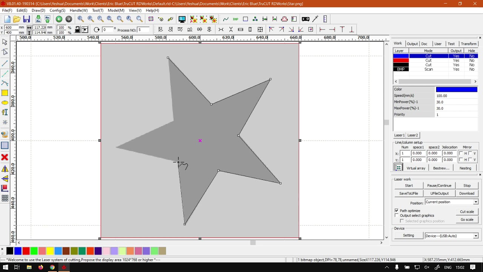This screenshot has width=483, height=272.
Task: Expand the Device USB:Auto dropdown
Action: (475, 236)
